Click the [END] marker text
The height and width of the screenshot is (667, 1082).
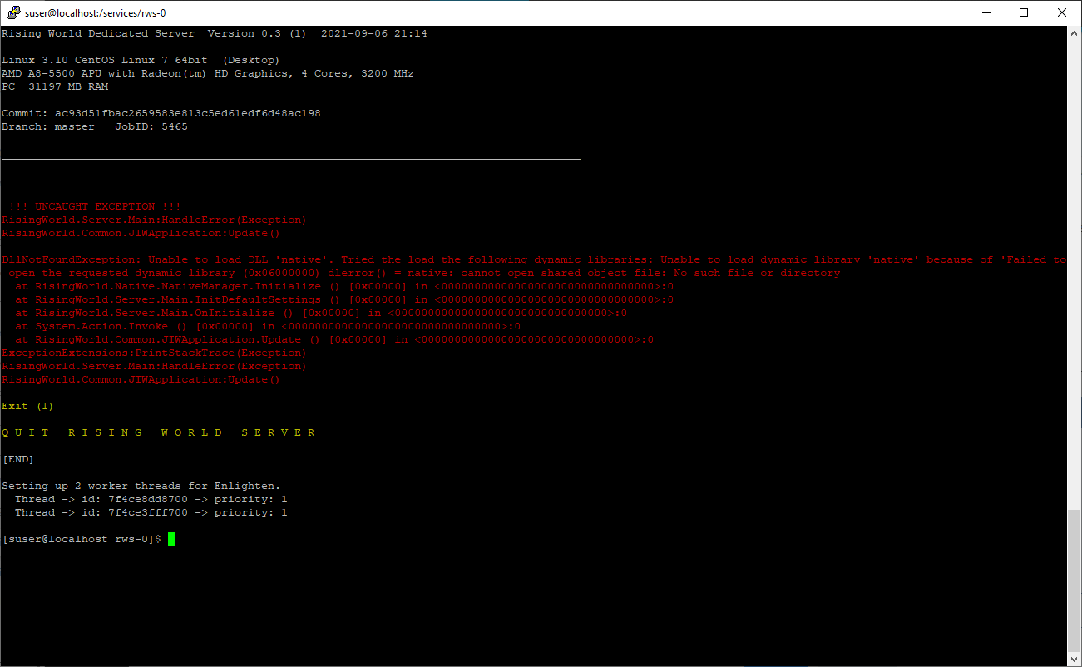(x=17, y=459)
